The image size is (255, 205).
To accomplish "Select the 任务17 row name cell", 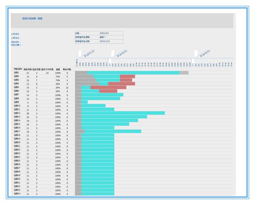I will (x=17, y=131).
